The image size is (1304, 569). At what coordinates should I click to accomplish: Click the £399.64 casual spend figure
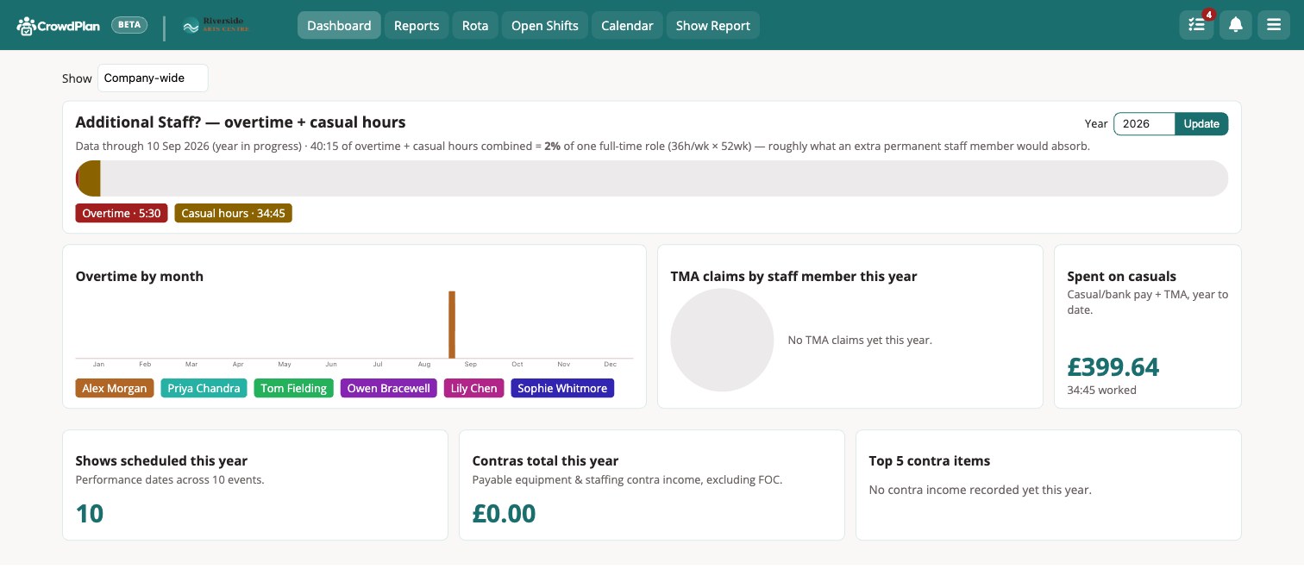click(x=1113, y=366)
